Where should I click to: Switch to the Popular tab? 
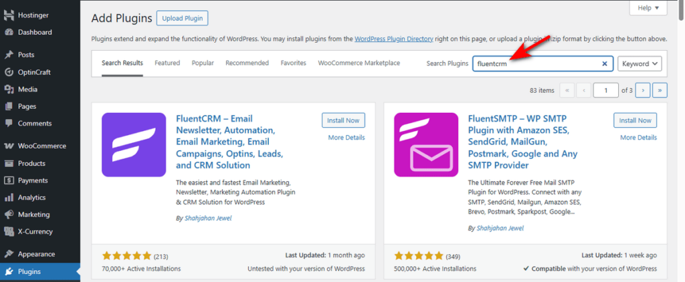(203, 63)
